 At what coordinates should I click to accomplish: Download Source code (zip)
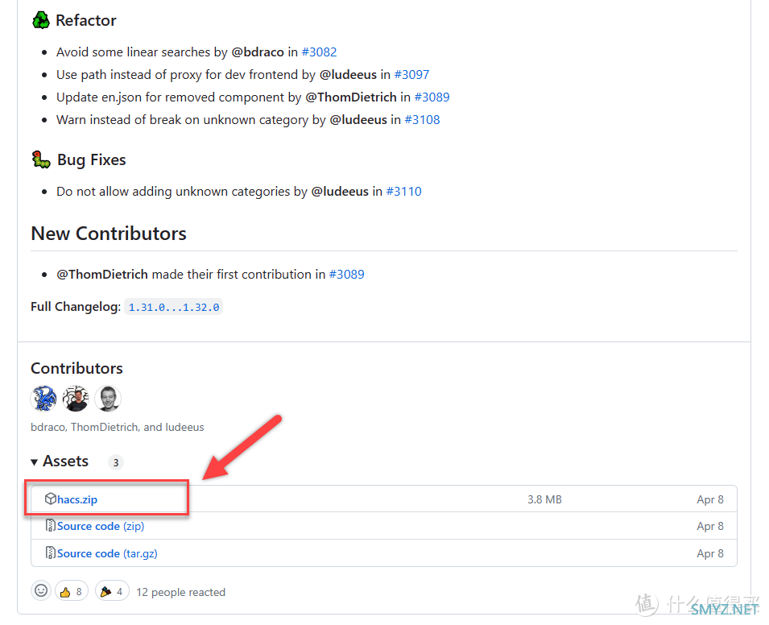click(101, 526)
